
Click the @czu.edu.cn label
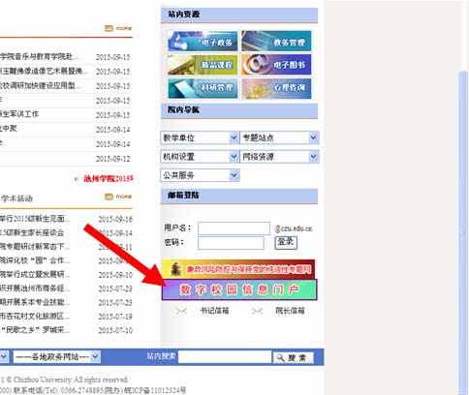[294, 228]
